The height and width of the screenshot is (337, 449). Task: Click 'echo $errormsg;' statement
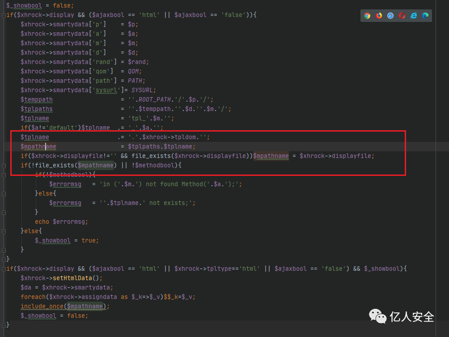(62, 222)
